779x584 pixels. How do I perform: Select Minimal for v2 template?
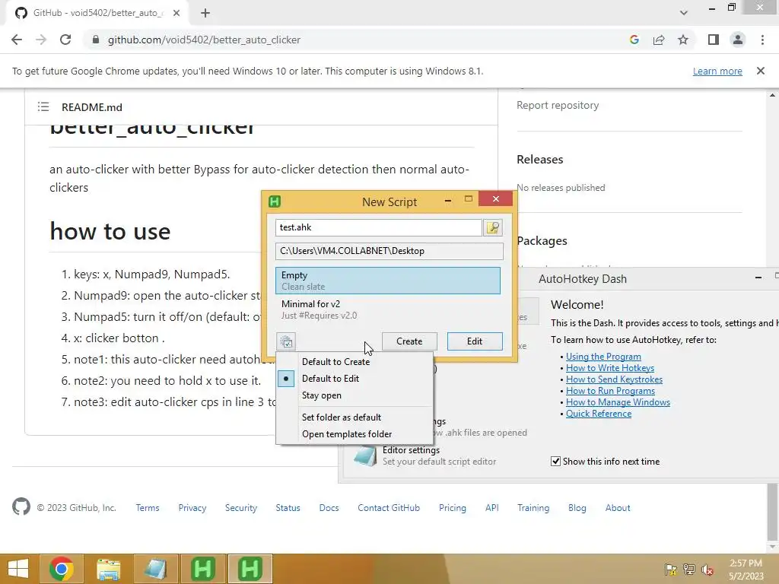[388, 309]
